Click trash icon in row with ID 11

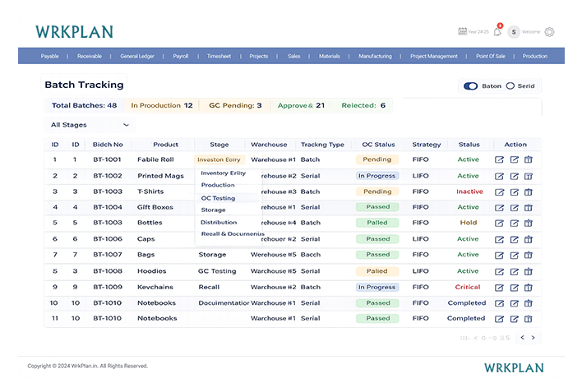(x=529, y=319)
